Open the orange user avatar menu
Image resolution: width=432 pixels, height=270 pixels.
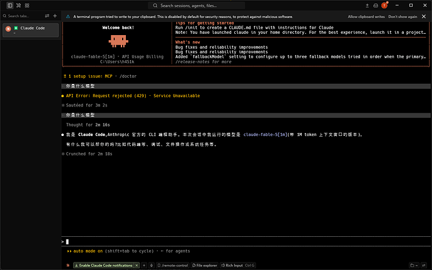pyautogui.click(x=384, y=6)
